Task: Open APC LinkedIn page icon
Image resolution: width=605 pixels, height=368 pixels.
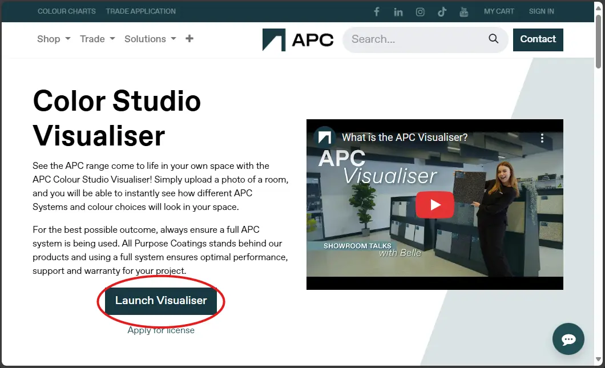Action: 398,12
